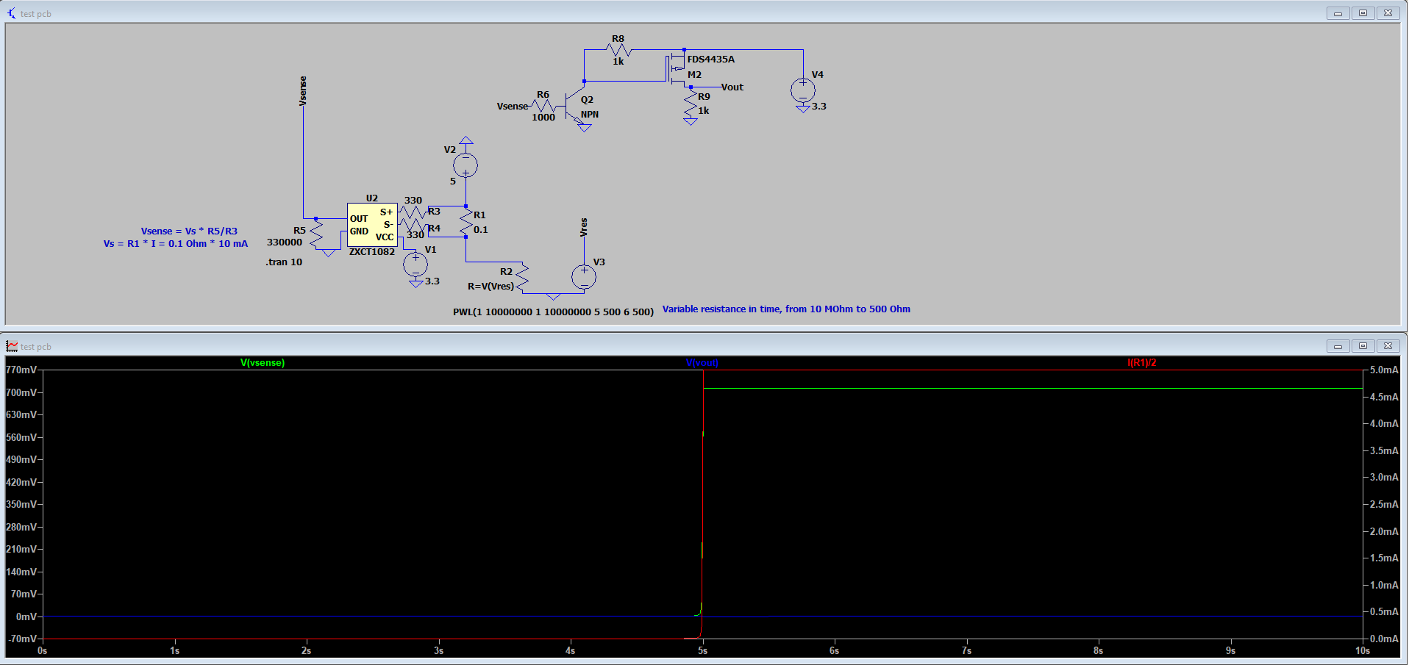Click the ZXCT1082 part name text
1409x665 pixels.
coord(372,252)
